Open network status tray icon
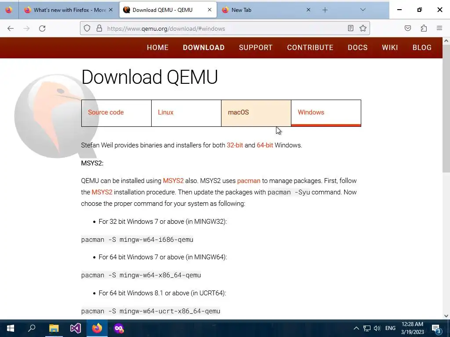The height and width of the screenshot is (337, 450). point(367,328)
